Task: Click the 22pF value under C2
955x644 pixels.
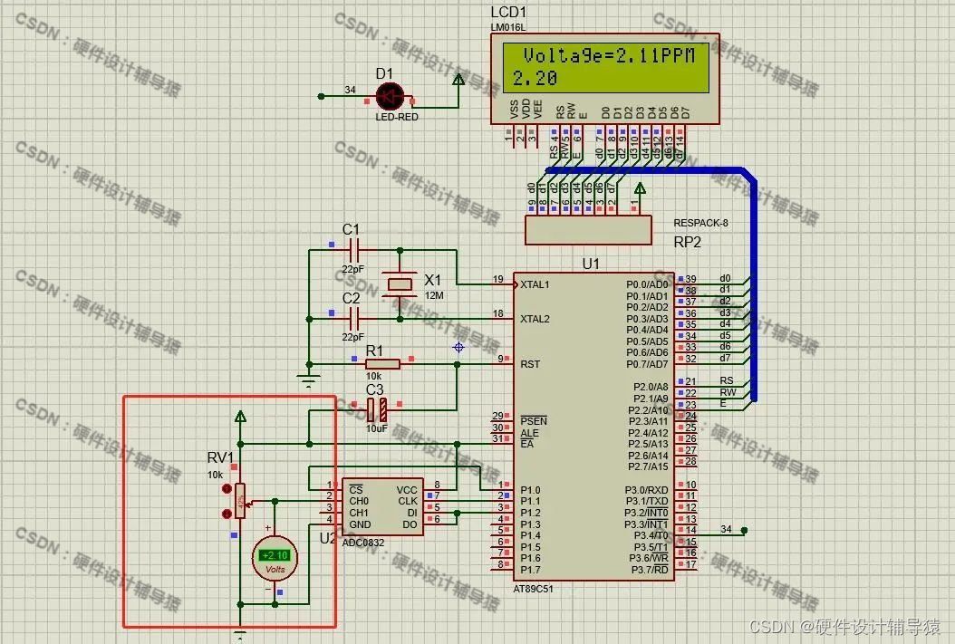Action: tap(352, 337)
